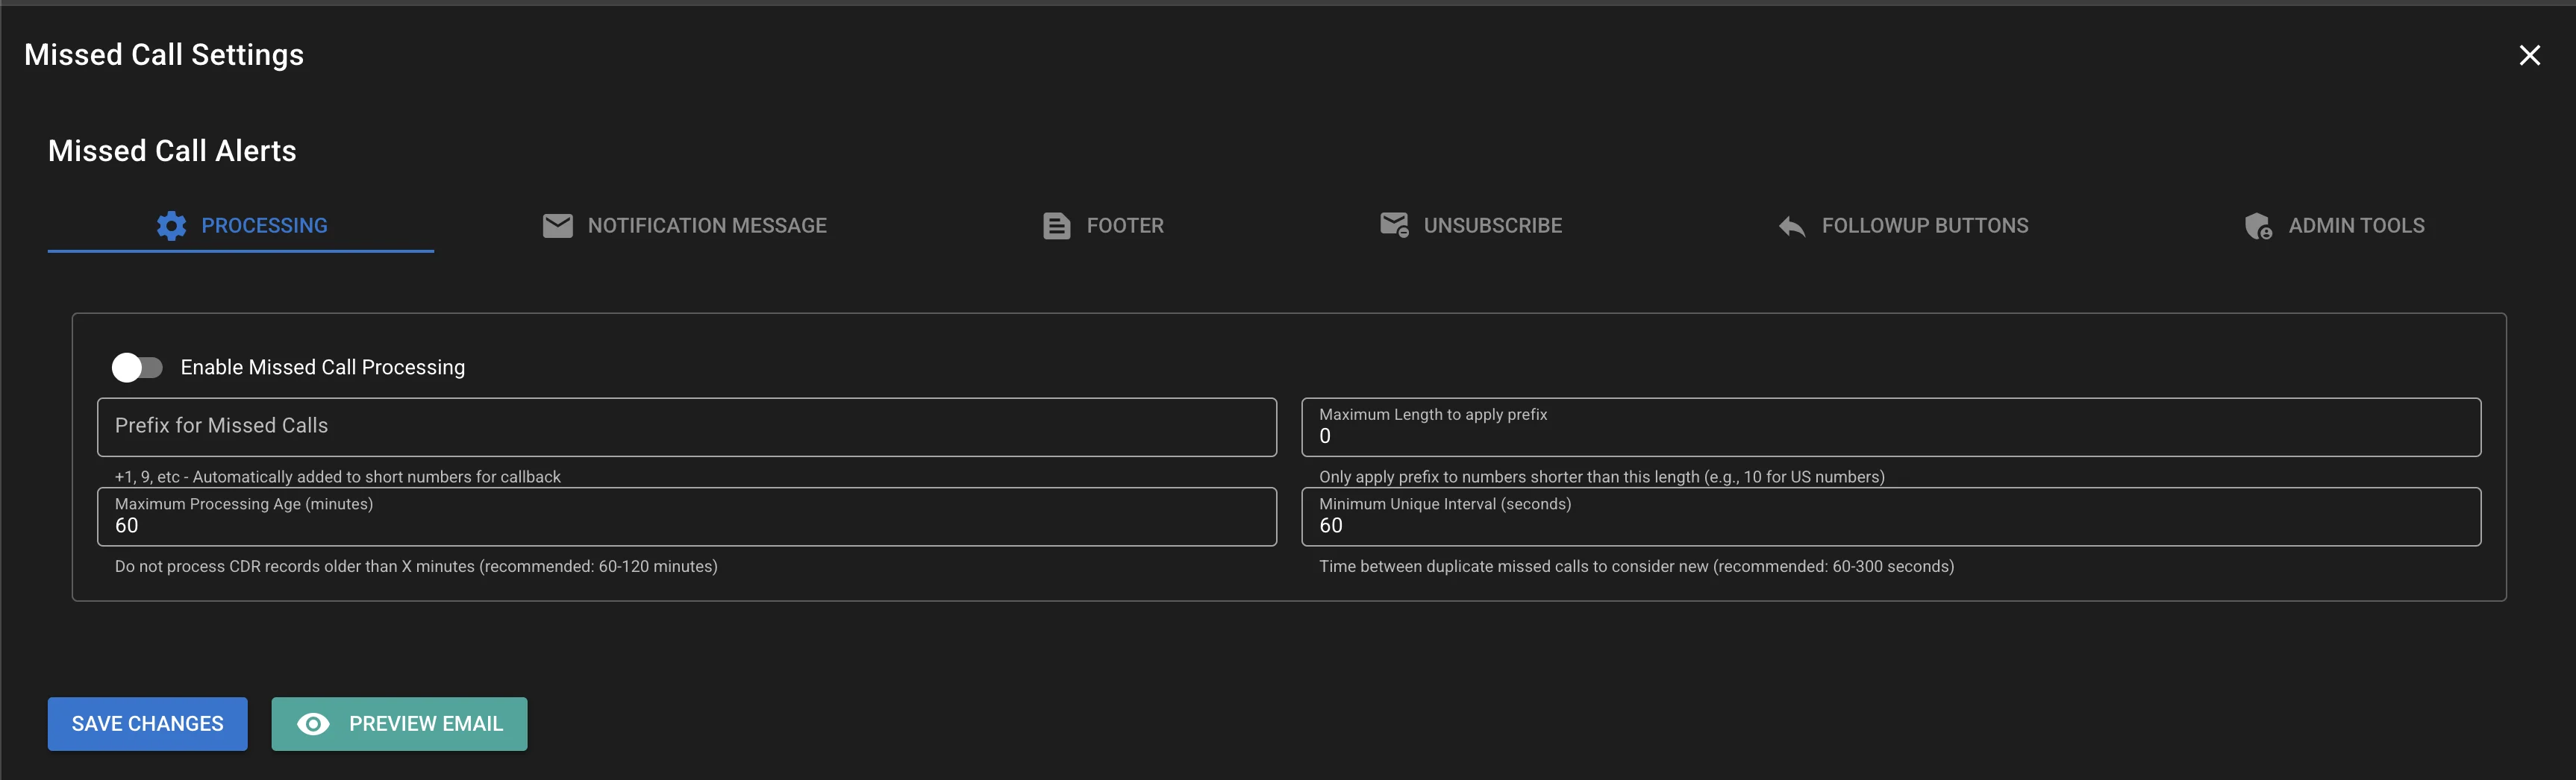Click the envelope icon beside Notification Message
The image size is (2576, 780).
pos(557,224)
